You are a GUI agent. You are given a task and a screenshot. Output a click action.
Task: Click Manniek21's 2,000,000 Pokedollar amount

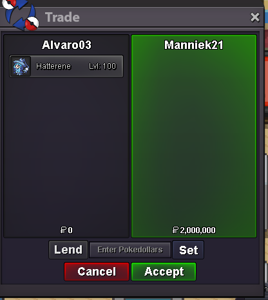coord(198,230)
